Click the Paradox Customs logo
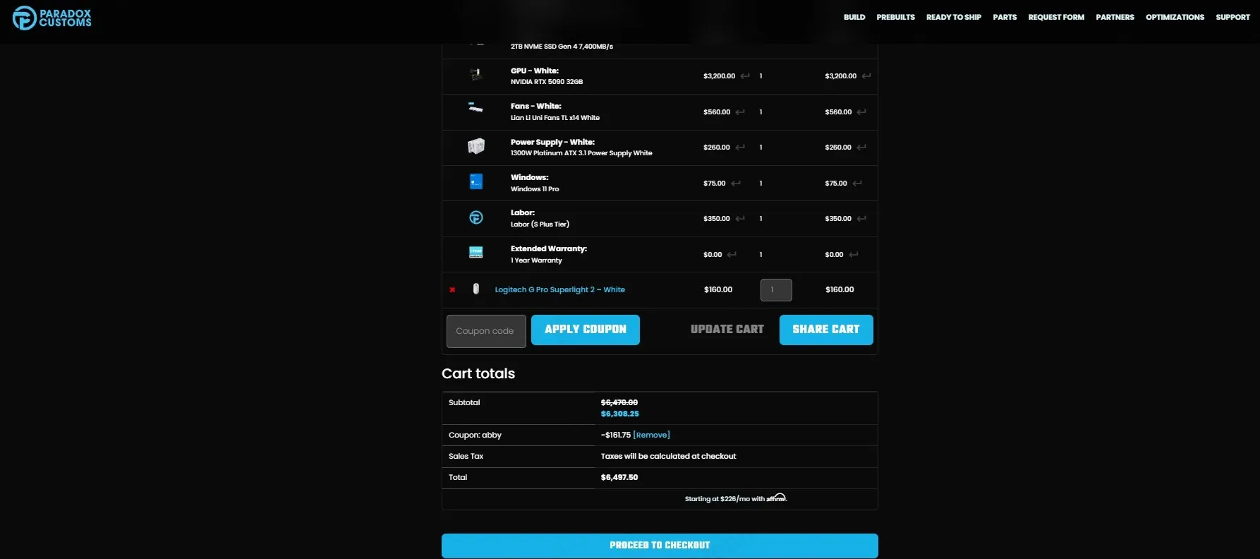1260x559 pixels. (52, 18)
